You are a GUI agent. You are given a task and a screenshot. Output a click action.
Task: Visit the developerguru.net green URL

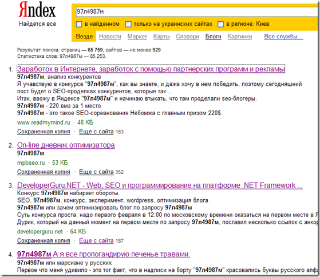[x=40, y=232]
